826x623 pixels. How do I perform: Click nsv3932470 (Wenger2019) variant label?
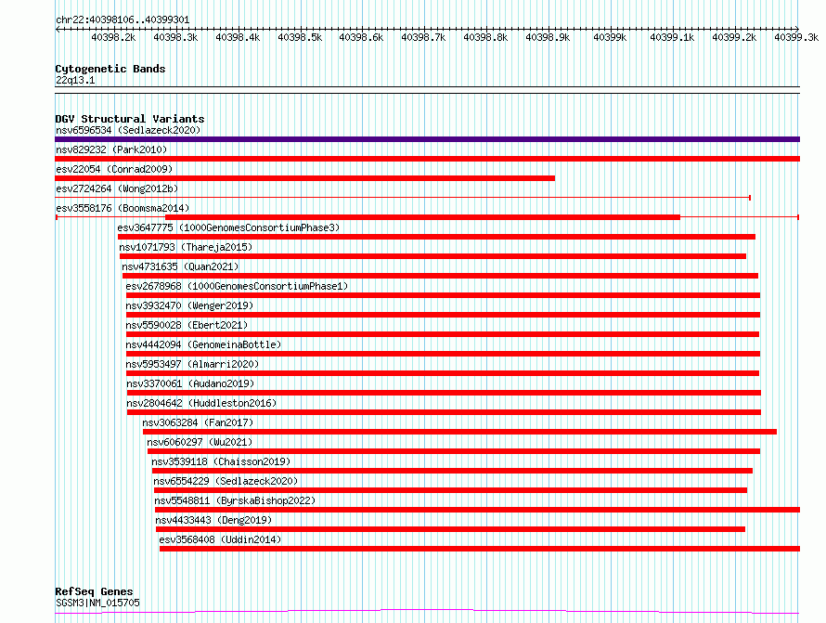[189, 305]
